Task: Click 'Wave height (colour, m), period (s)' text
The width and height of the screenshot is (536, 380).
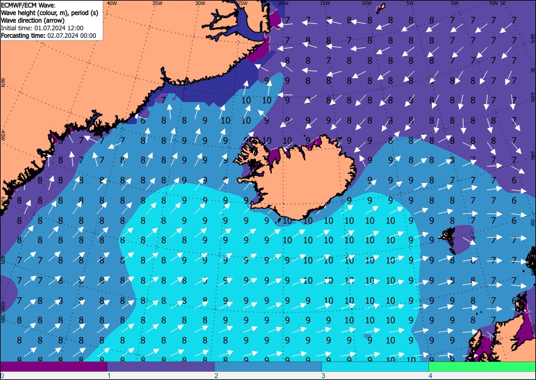Action: point(50,13)
